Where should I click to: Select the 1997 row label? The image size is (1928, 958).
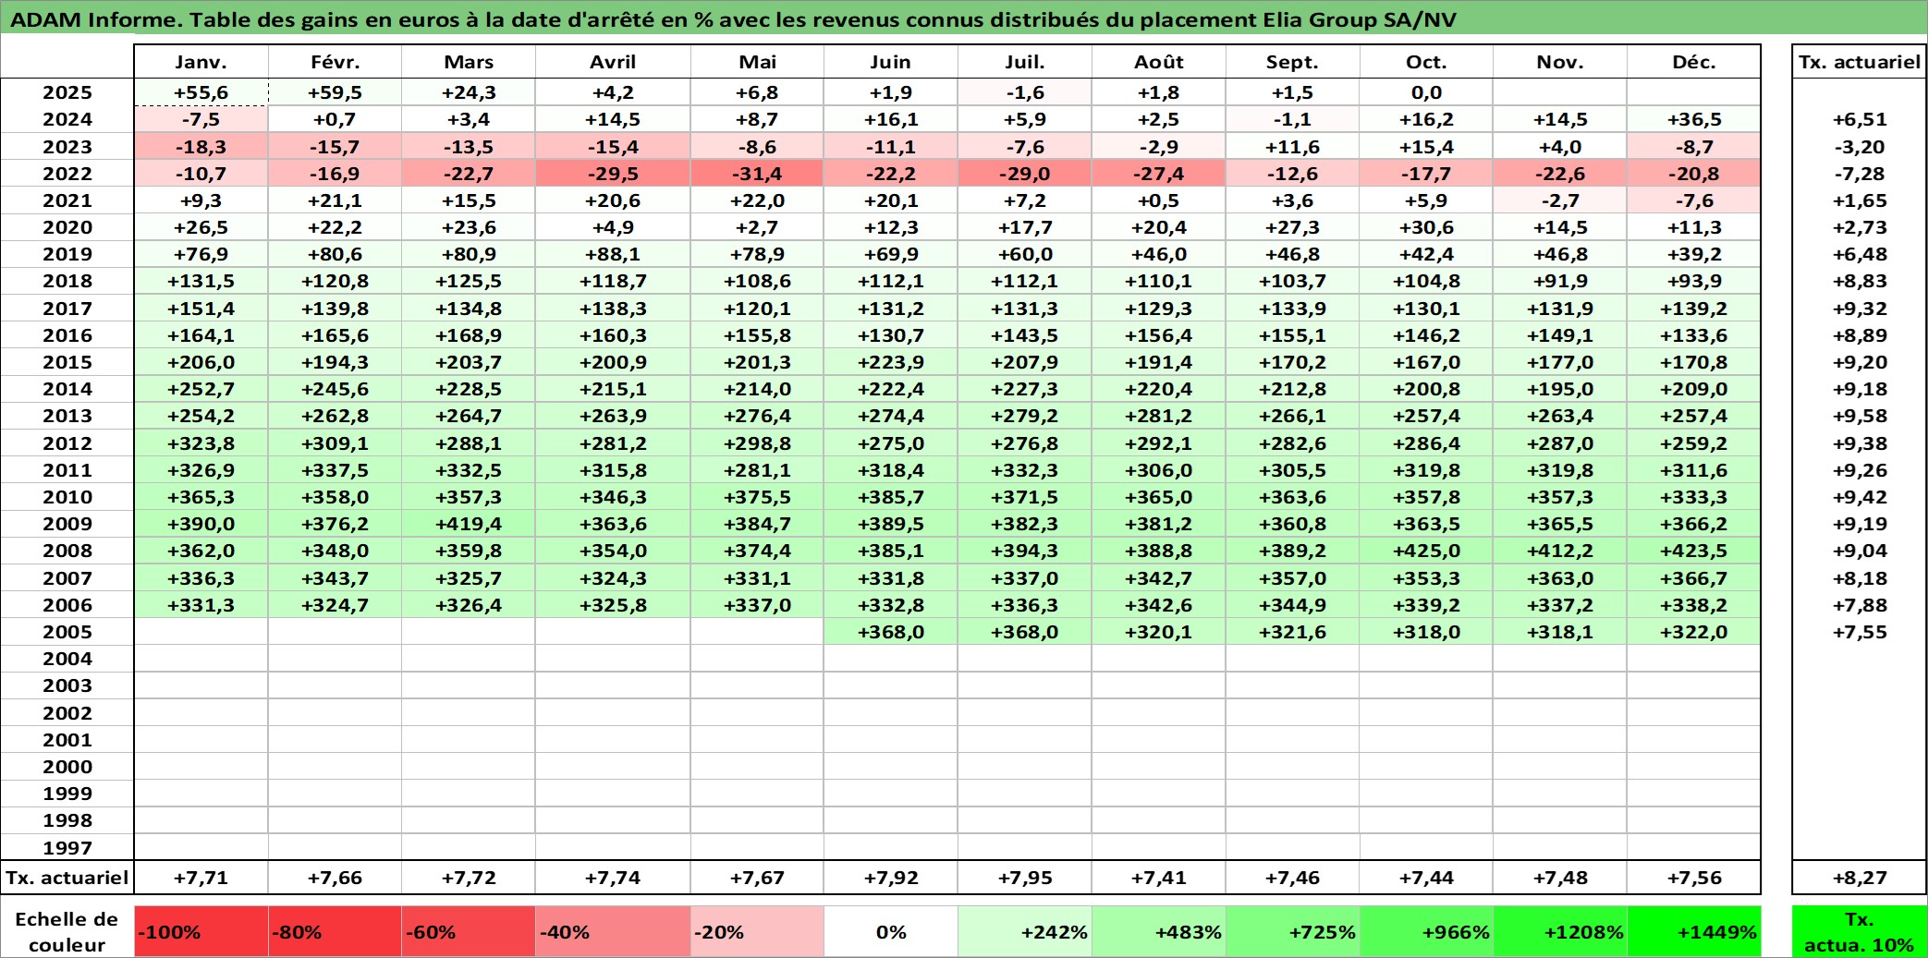(x=67, y=847)
